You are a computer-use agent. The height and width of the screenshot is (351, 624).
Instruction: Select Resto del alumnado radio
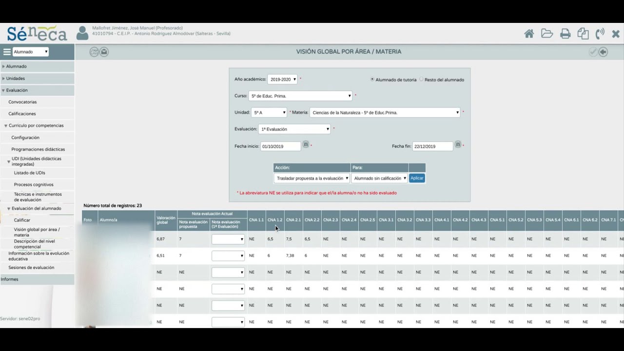point(421,79)
